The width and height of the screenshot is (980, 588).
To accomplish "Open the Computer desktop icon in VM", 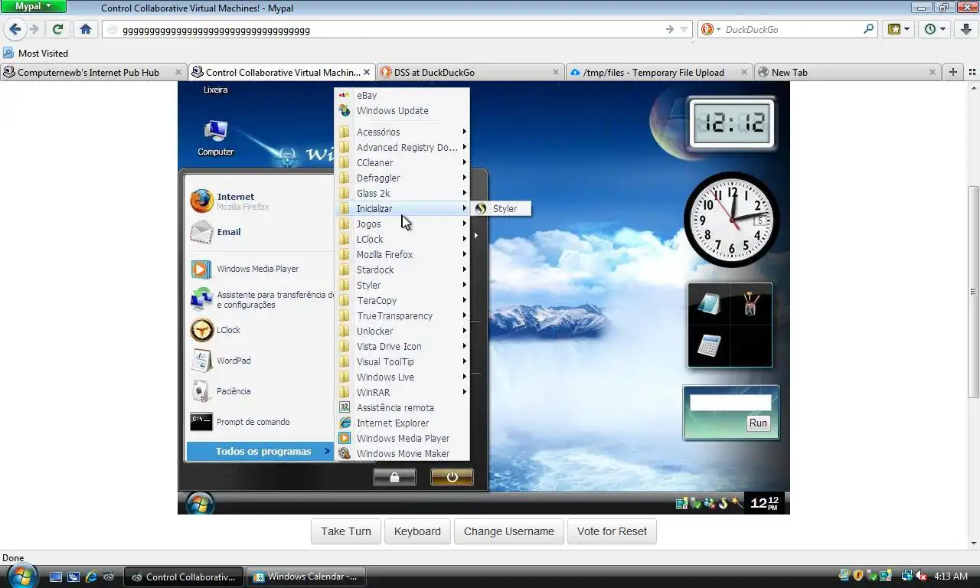I will point(216,138).
